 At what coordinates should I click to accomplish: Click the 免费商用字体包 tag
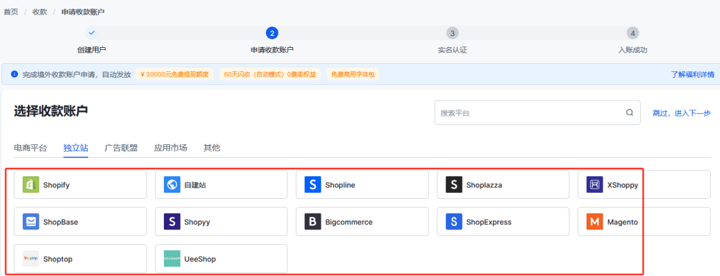pos(353,74)
